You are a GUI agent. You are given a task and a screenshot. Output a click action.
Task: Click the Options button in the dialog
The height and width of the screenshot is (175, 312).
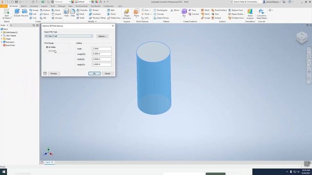102,36
